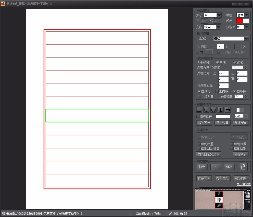The width and height of the screenshot is (253, 217).
Task: Toggle 画外框 checkbox
Action: click(235, 91)
